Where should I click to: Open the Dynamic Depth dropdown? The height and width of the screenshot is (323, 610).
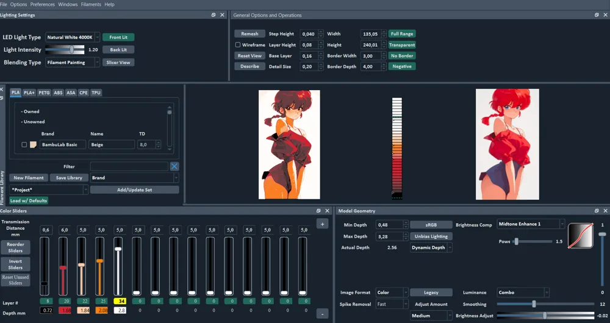point(431,247)
